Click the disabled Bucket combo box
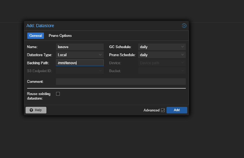The width and height of the screenshot is (244, 158). pyautogui.click(x=162, y=71)
